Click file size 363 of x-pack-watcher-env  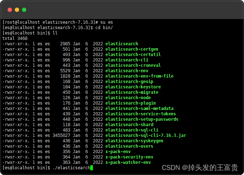tap(67, 162)
